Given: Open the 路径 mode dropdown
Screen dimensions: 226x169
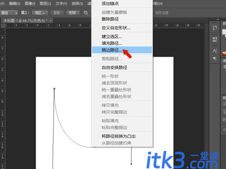Looking at the screenshot, I should pos(9,13).
